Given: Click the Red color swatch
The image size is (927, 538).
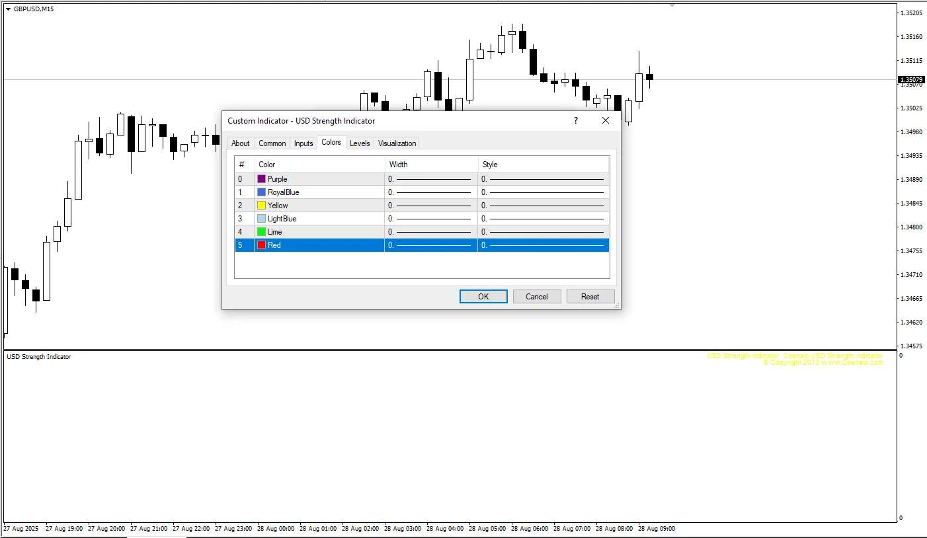Looking at the screenshot, I should tap(262, 245).
